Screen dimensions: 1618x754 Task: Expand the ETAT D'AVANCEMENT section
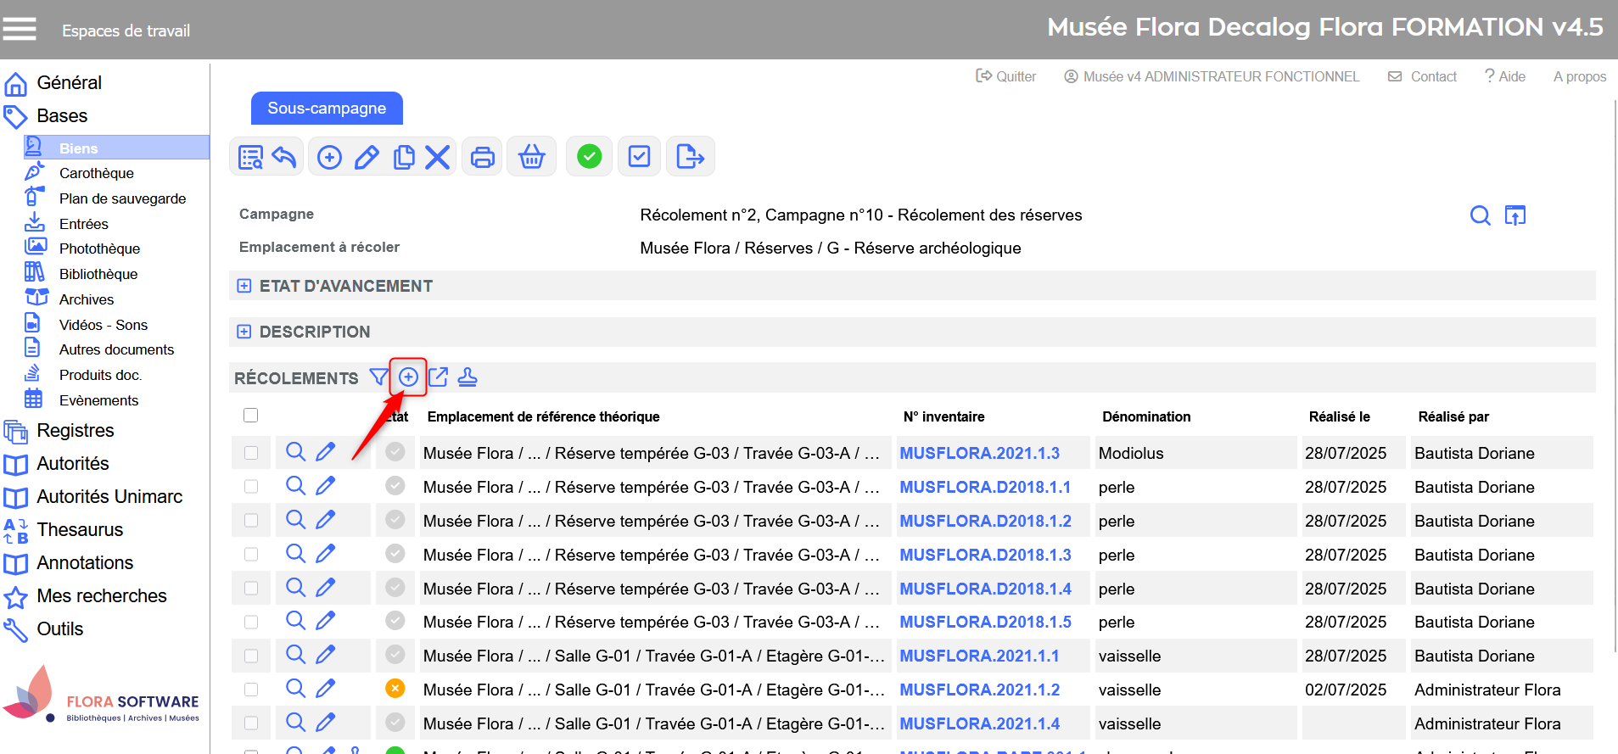click(244, 286)
